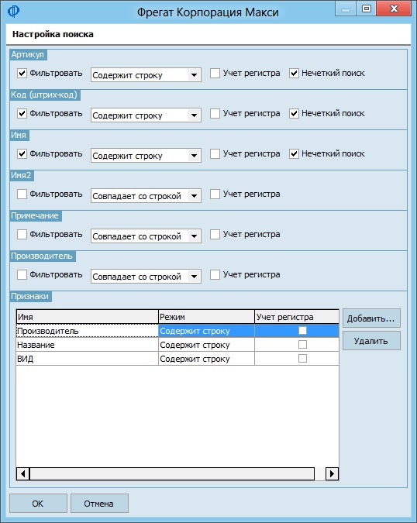Enable Учет регистра in Примечание section
The height and width of the screenshot is (523, 417).
pos(215,235)
